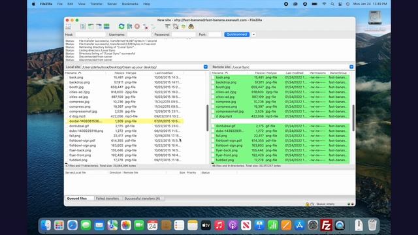Open the File menu
This screenshot has width=418, height=235.
(x=59, y=4)
